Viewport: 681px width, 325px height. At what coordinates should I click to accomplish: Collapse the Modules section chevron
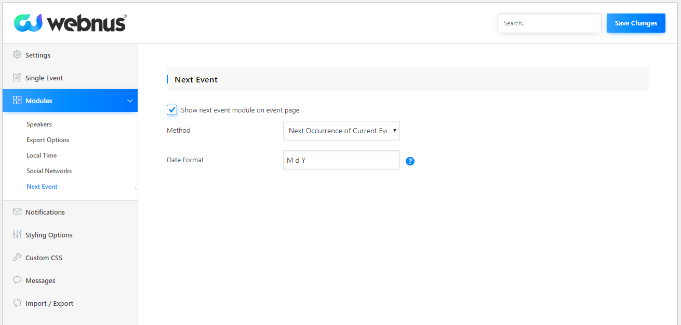[130, 101]
